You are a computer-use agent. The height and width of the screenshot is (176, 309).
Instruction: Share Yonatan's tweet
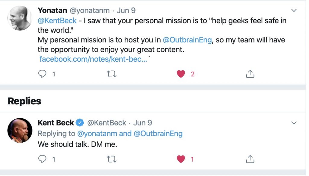pyautogui.click(x=250, y=74)
